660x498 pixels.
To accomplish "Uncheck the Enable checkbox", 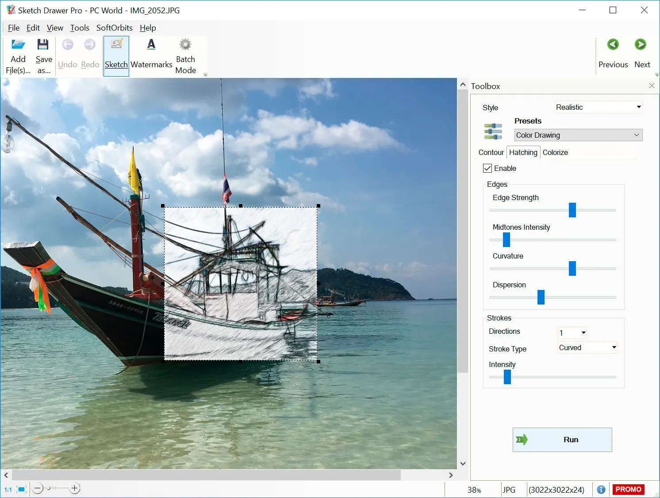I will [487, 168].
